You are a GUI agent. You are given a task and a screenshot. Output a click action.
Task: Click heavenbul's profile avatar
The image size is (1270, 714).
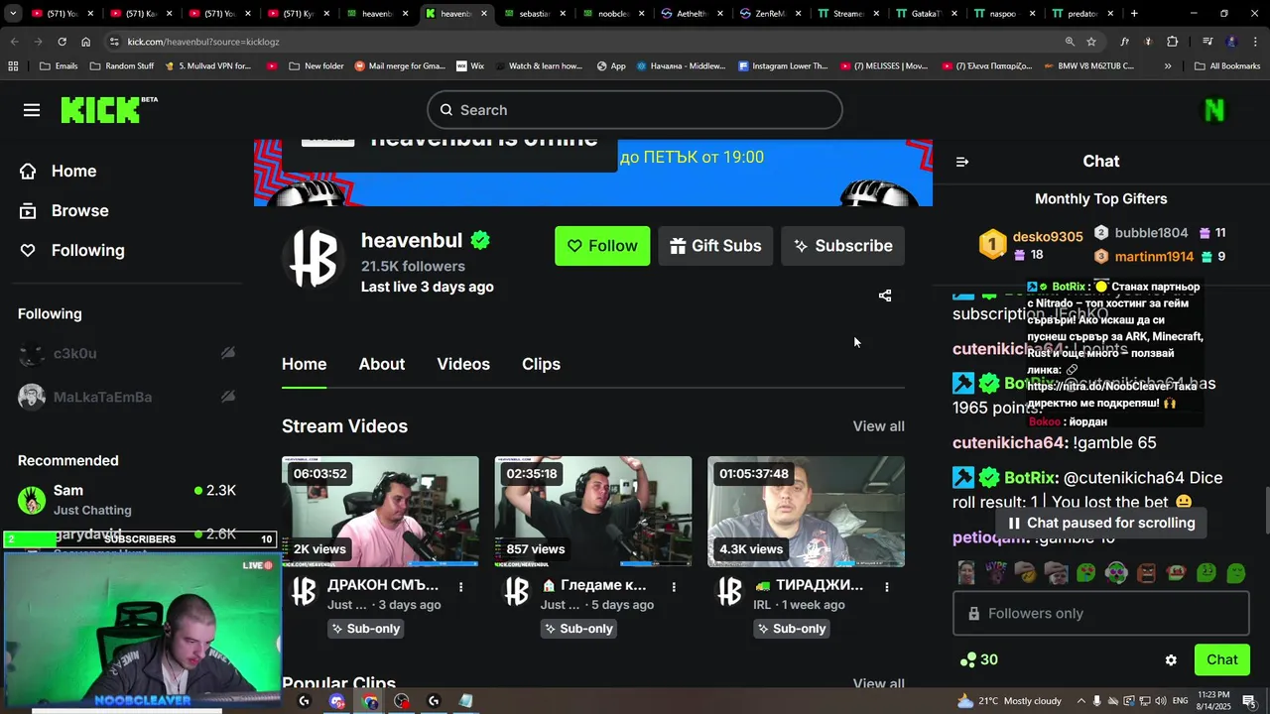click(314, 260)
